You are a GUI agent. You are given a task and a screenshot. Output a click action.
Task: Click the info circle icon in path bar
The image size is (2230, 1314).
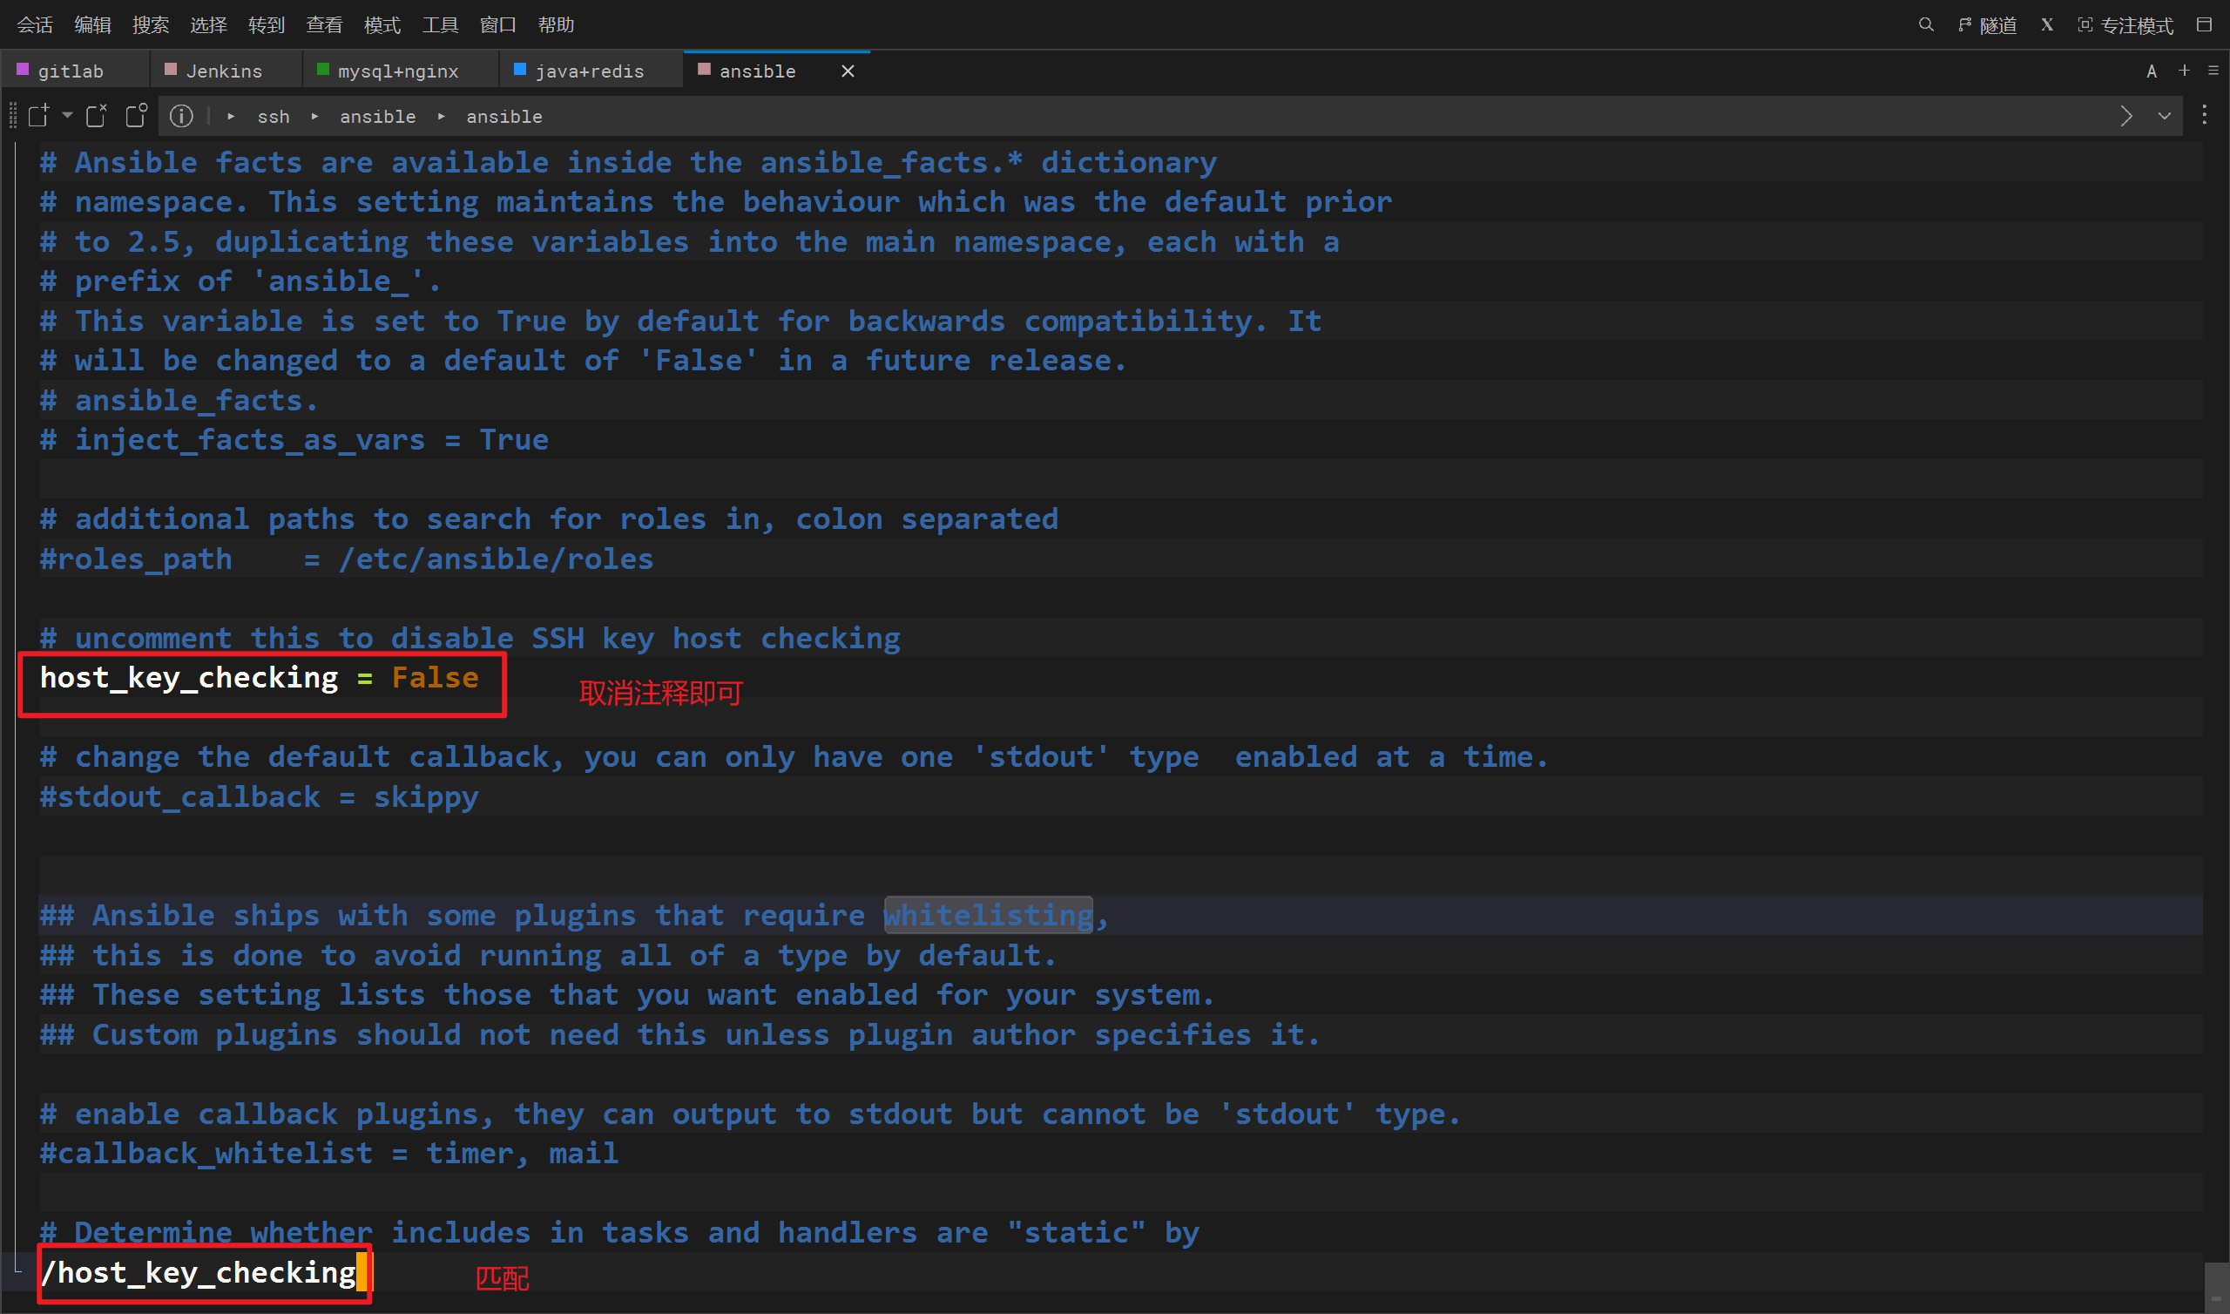[181, 116]
